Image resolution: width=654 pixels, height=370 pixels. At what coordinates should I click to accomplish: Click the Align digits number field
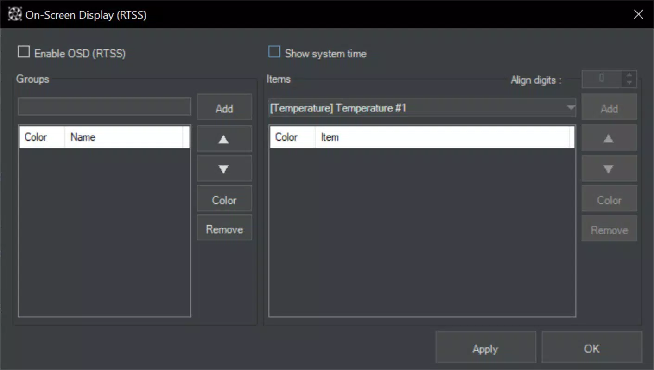[602, 79]
